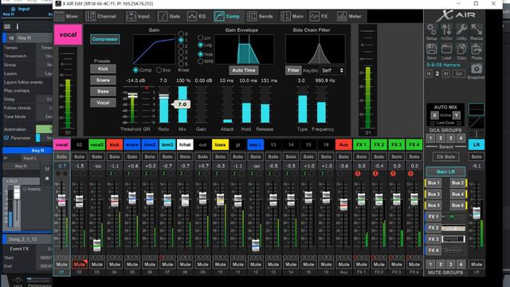Solo the vocal channel
The width and height of the screenshot is (510, 287).
[x=61, y=157]
